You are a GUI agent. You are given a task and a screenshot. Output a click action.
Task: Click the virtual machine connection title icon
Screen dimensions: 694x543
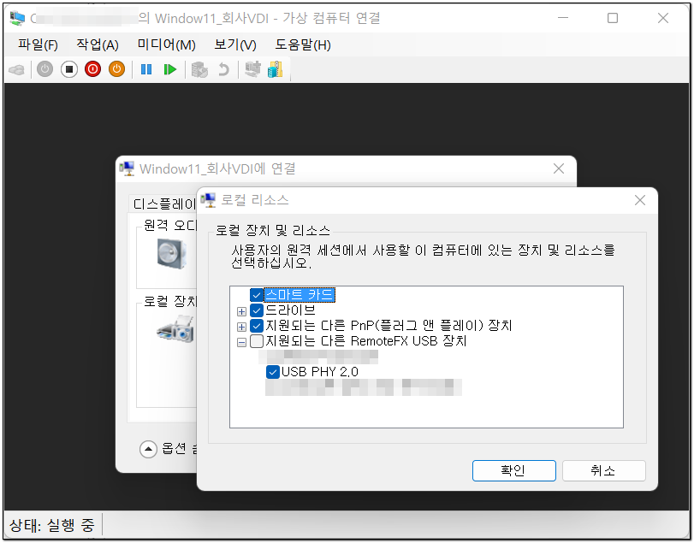pyautogui.click(x=17, y=18)
